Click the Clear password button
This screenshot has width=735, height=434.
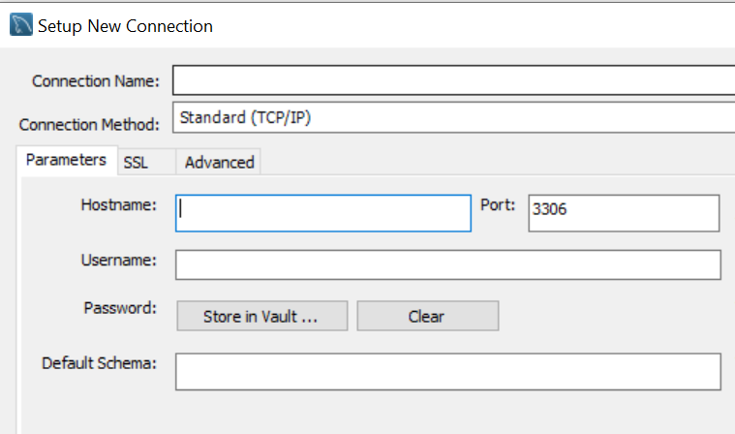(427, 316)
